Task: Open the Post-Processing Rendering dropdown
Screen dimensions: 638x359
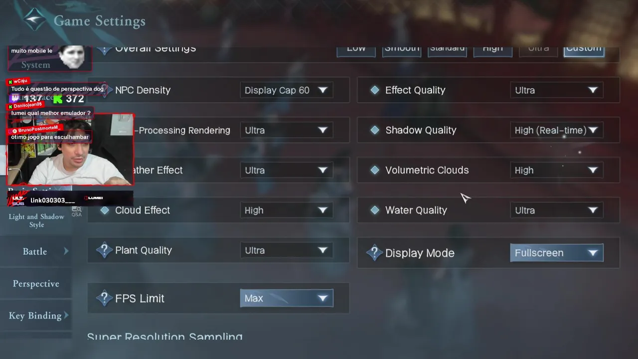Action: pyautogui.click(x=287, y=130)
